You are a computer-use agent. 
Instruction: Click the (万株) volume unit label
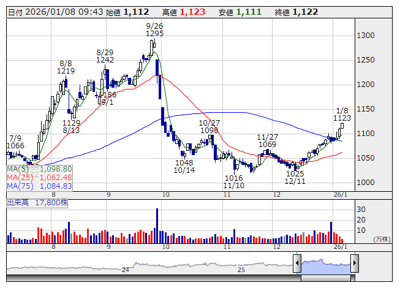point(382,239)
